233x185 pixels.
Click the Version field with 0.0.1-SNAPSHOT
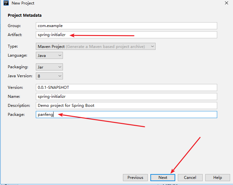tap(126, 88)
